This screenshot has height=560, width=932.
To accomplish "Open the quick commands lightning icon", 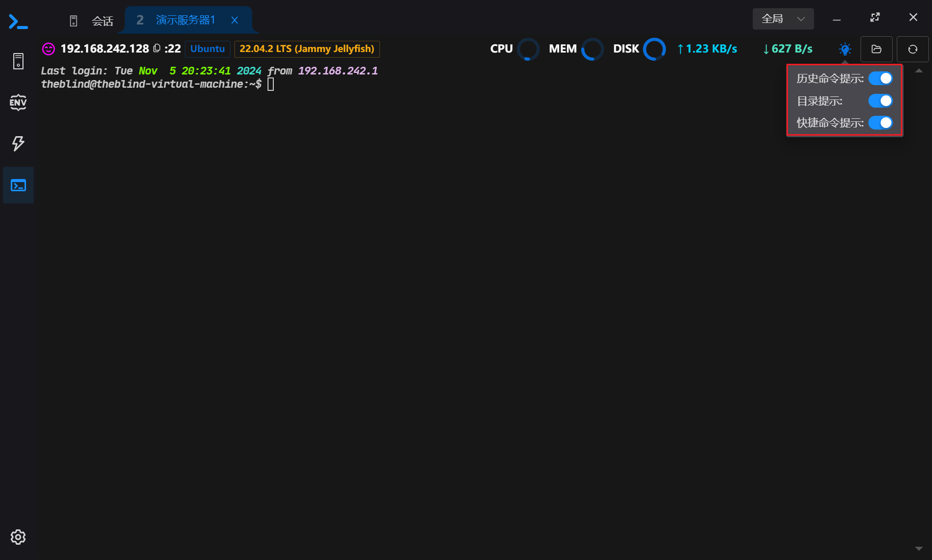I will 18,144.
